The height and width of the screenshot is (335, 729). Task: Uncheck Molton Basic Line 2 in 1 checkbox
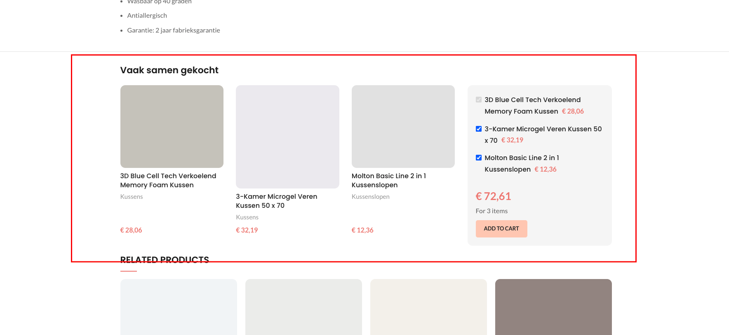pos(479,158)
